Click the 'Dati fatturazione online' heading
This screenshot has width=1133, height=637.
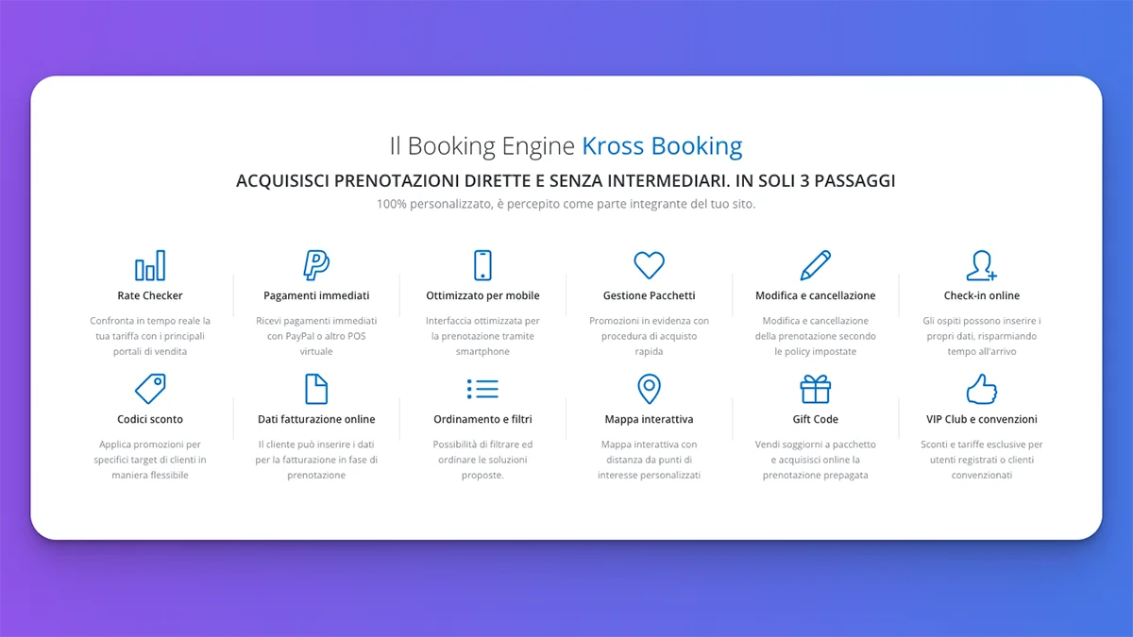pos(316,419)
